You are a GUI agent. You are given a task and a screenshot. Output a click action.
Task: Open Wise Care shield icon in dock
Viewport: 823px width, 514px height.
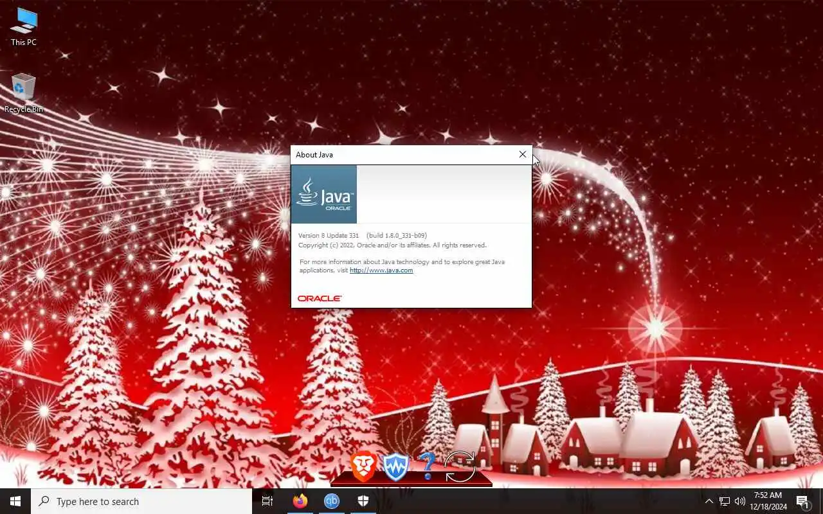pyautogui.click(x=395, y=467)
